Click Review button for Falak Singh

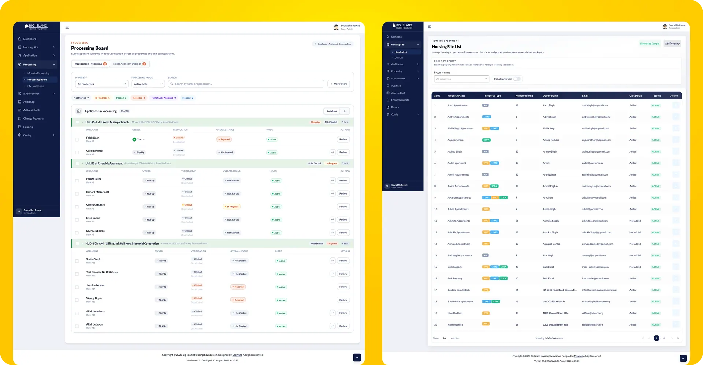coord(343,139)
